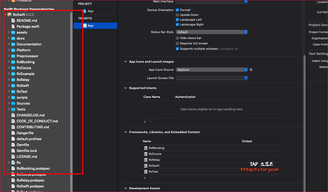Collapse the Supported Intents section
Screen dimensions: 328x192
[x=125, y=88]
